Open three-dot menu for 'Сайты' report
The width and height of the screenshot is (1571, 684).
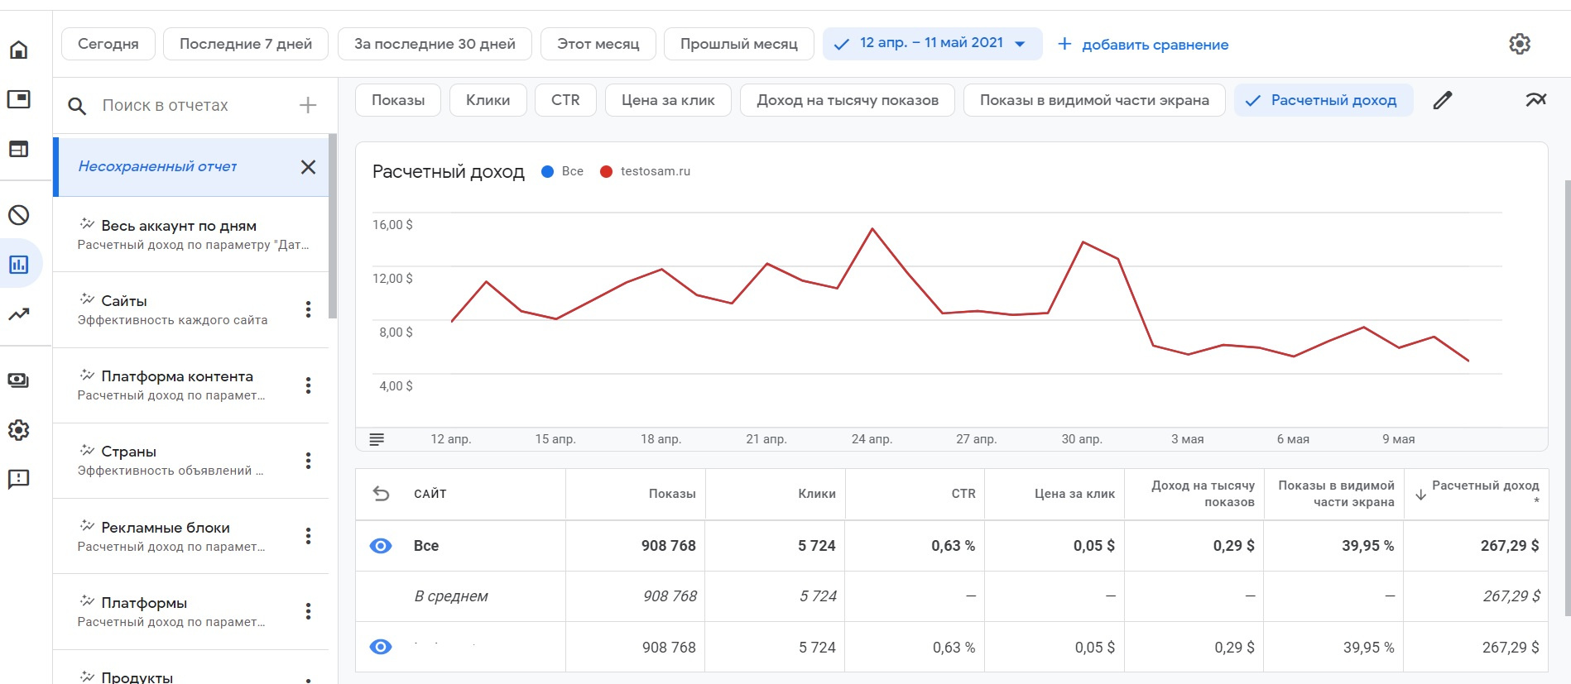[308, 309]
